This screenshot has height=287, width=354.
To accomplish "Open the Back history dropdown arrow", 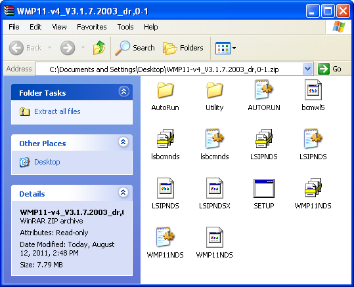I will (49, 48).
